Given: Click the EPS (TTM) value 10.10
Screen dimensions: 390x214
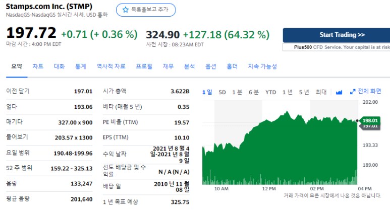Looking at the screenshot, I should tap(182, 138).
